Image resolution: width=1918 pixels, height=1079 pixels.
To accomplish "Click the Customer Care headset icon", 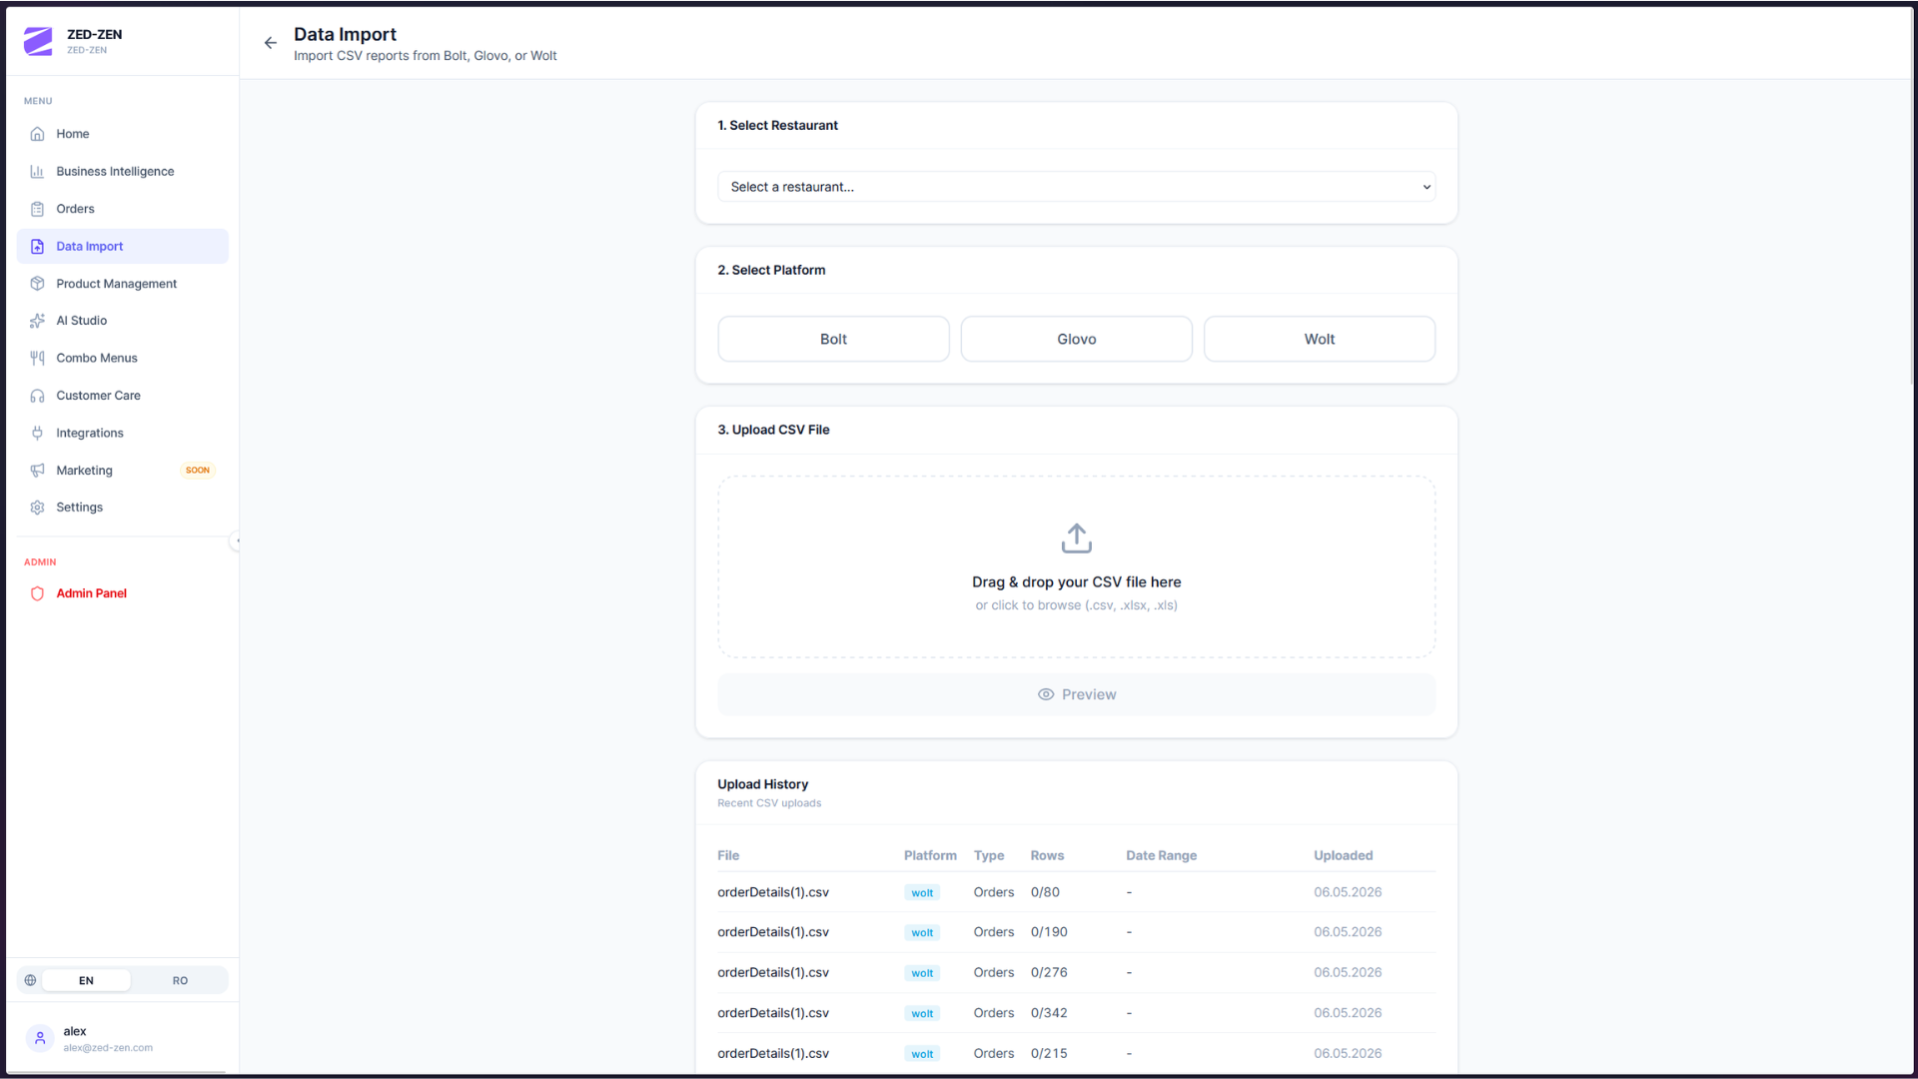I will click(x=37, y=396).
